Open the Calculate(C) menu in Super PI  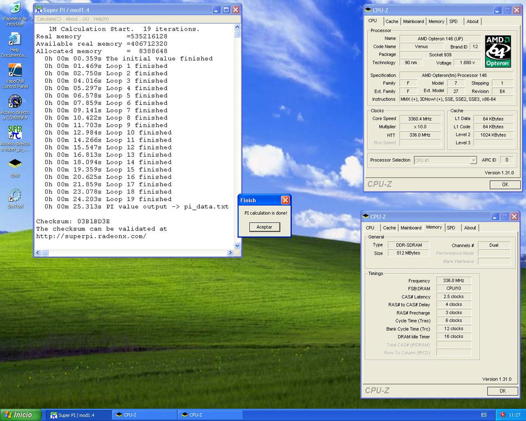click(x=48, y=19)
